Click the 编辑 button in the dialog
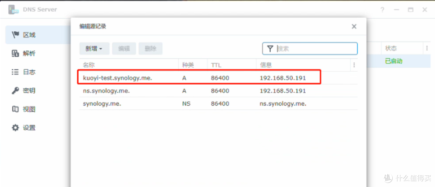Viewport: 435px width, 187px height. point(124,48)
